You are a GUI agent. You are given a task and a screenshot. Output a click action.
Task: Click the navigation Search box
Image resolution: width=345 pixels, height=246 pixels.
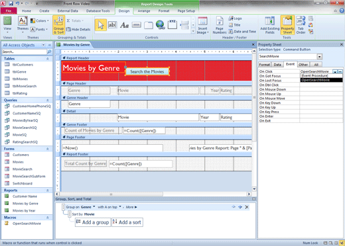coord(25,52)
